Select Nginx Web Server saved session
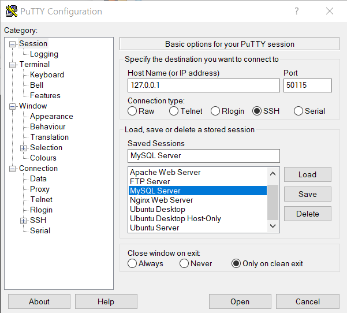347x313 pixels. tap(198, 200)
